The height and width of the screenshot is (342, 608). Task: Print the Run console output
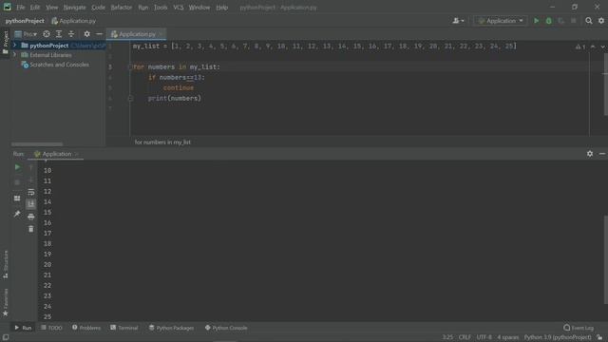(x=31, y=217)
